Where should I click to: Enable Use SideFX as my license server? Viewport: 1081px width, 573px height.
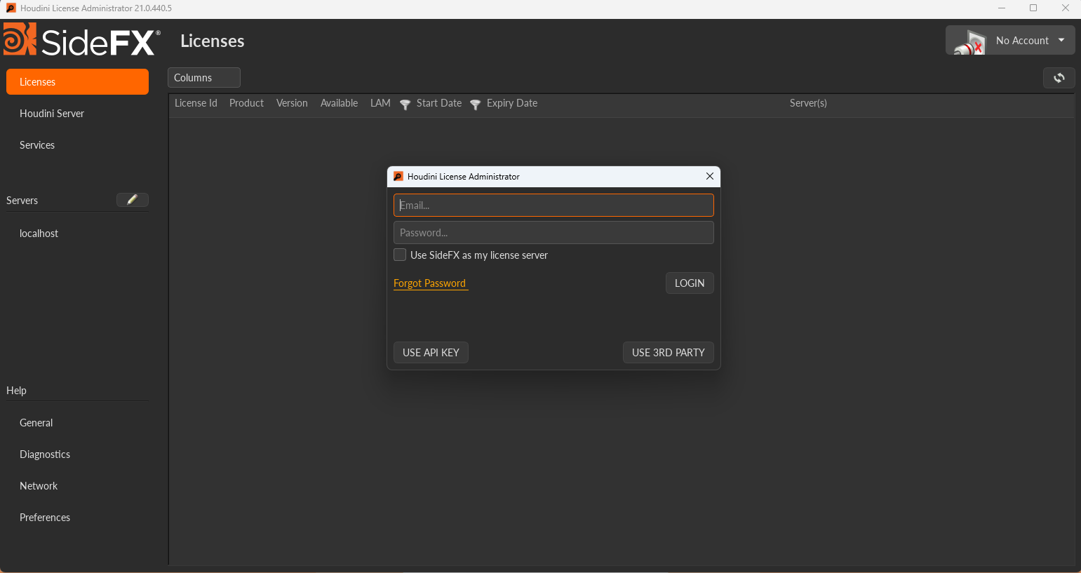[400, 255]
